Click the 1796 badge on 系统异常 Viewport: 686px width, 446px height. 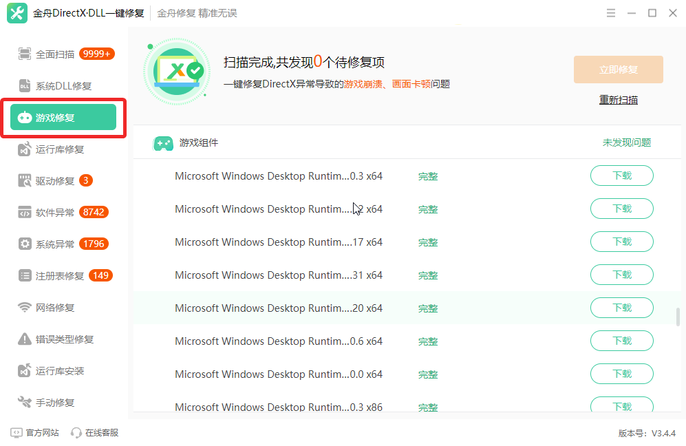click(x=94, y=244)
